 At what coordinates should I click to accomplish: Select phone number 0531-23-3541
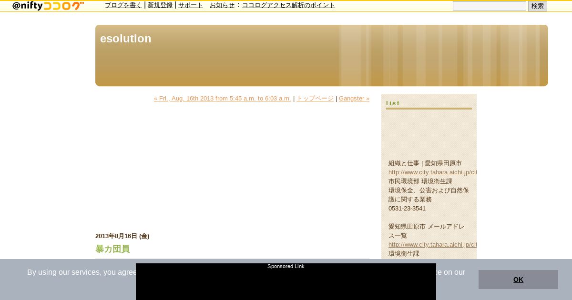pyautogui.click(x=407, y=209)
